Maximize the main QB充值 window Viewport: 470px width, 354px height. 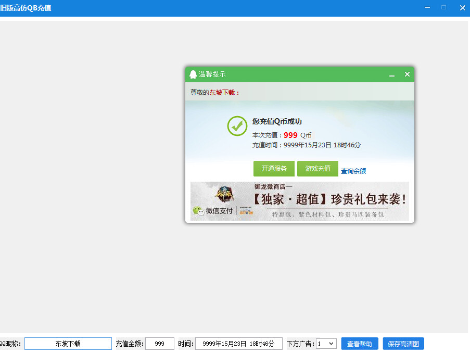coord(443,7)
